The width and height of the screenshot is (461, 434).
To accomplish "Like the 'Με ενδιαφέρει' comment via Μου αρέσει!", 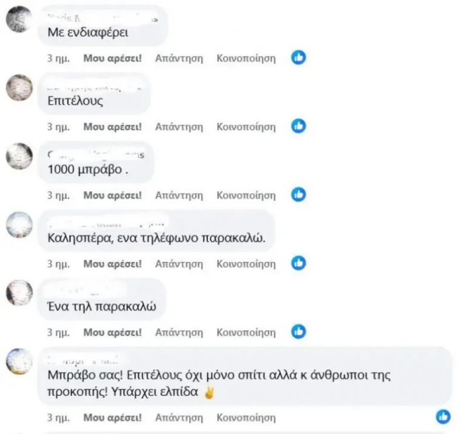I will click(x=112, y=58).
